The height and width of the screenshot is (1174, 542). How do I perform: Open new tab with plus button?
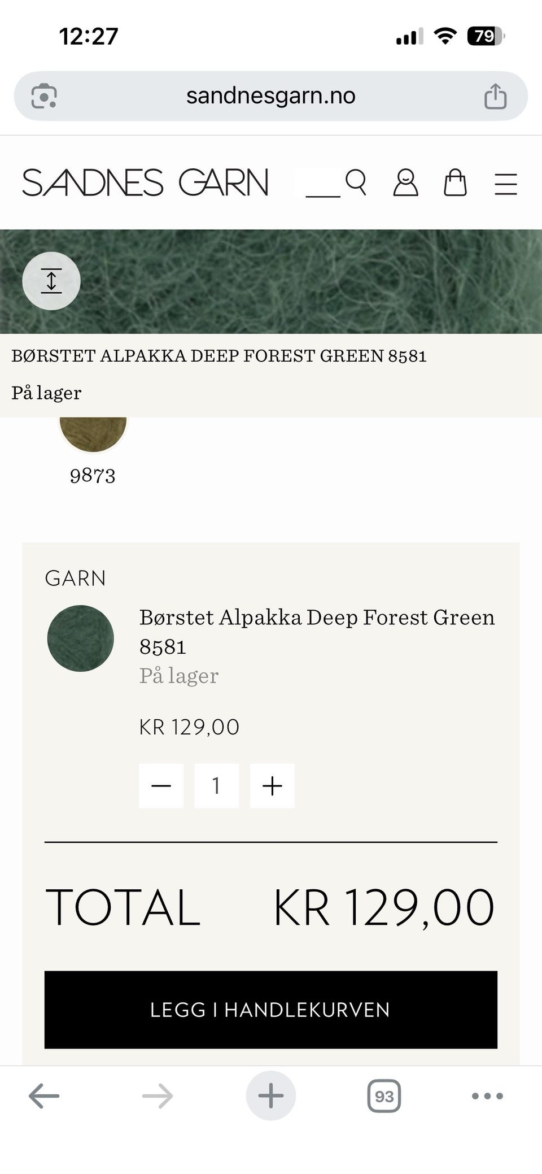coord(271,1095)
